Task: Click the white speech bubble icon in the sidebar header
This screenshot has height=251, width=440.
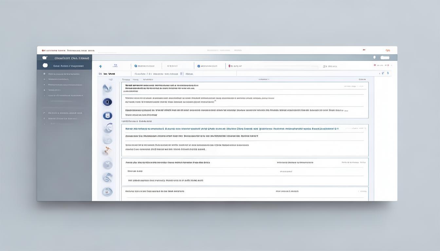Action: click(45, 58)
